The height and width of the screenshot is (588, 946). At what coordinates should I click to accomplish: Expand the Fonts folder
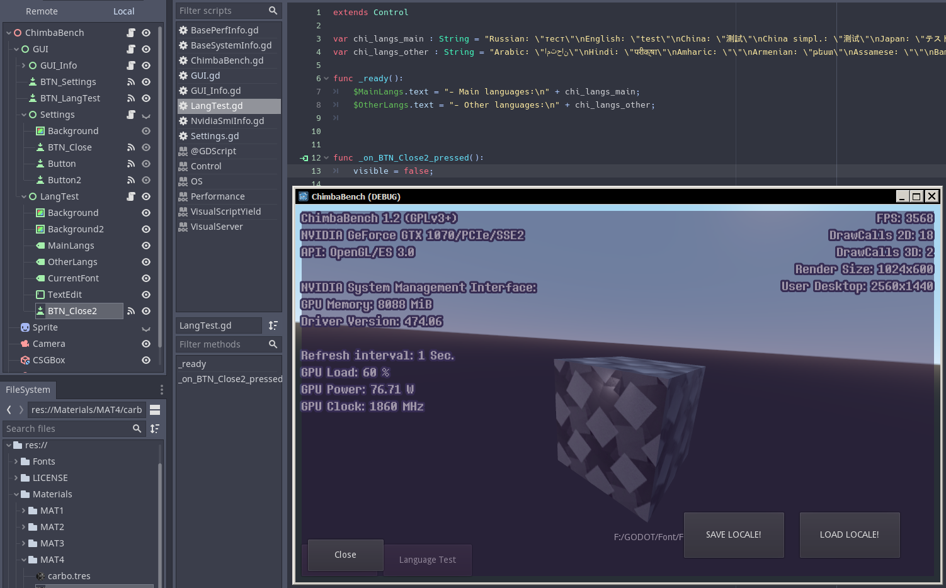click(16, 461)
